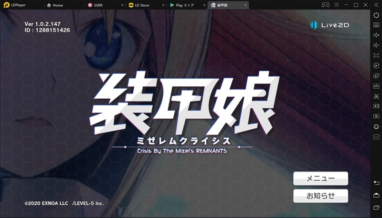The width and height of the screenshot is (382, 218).
Task: Click Crisis By The Mizel's REMNANTS subtitle
Action: [x=182, y=151]
